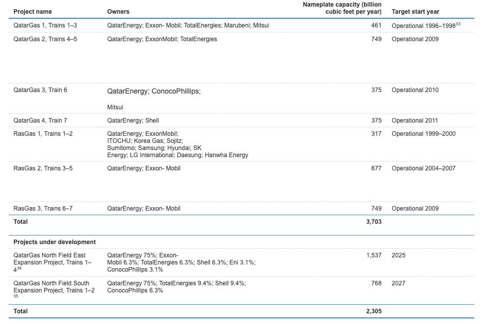
Task: Click the Mitsui line under QatarGas 3
Action: (x=115, y=107)
